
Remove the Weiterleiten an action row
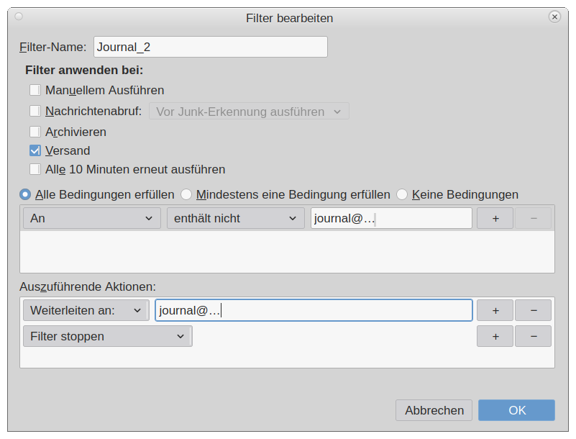coord(533,310)
